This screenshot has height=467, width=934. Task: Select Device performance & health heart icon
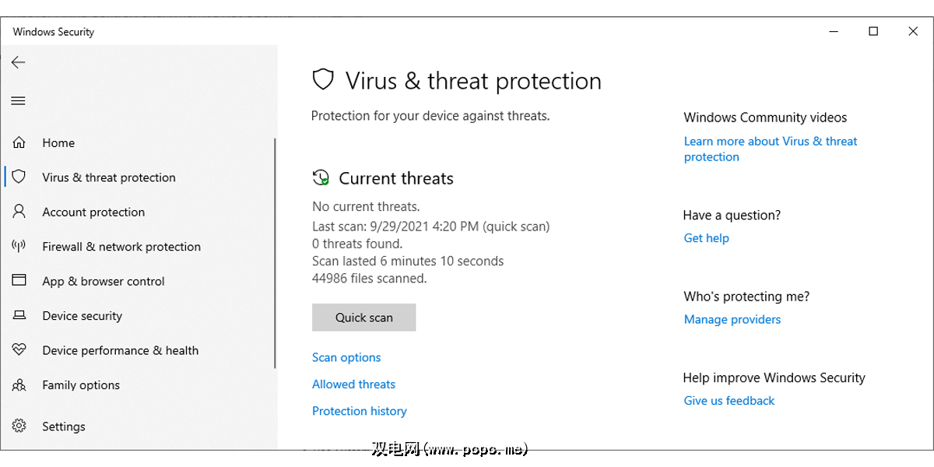pyautogui.click(x=19, y=350)
